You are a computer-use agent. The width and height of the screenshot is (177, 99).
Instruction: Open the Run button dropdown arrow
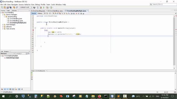coord(45,7)
